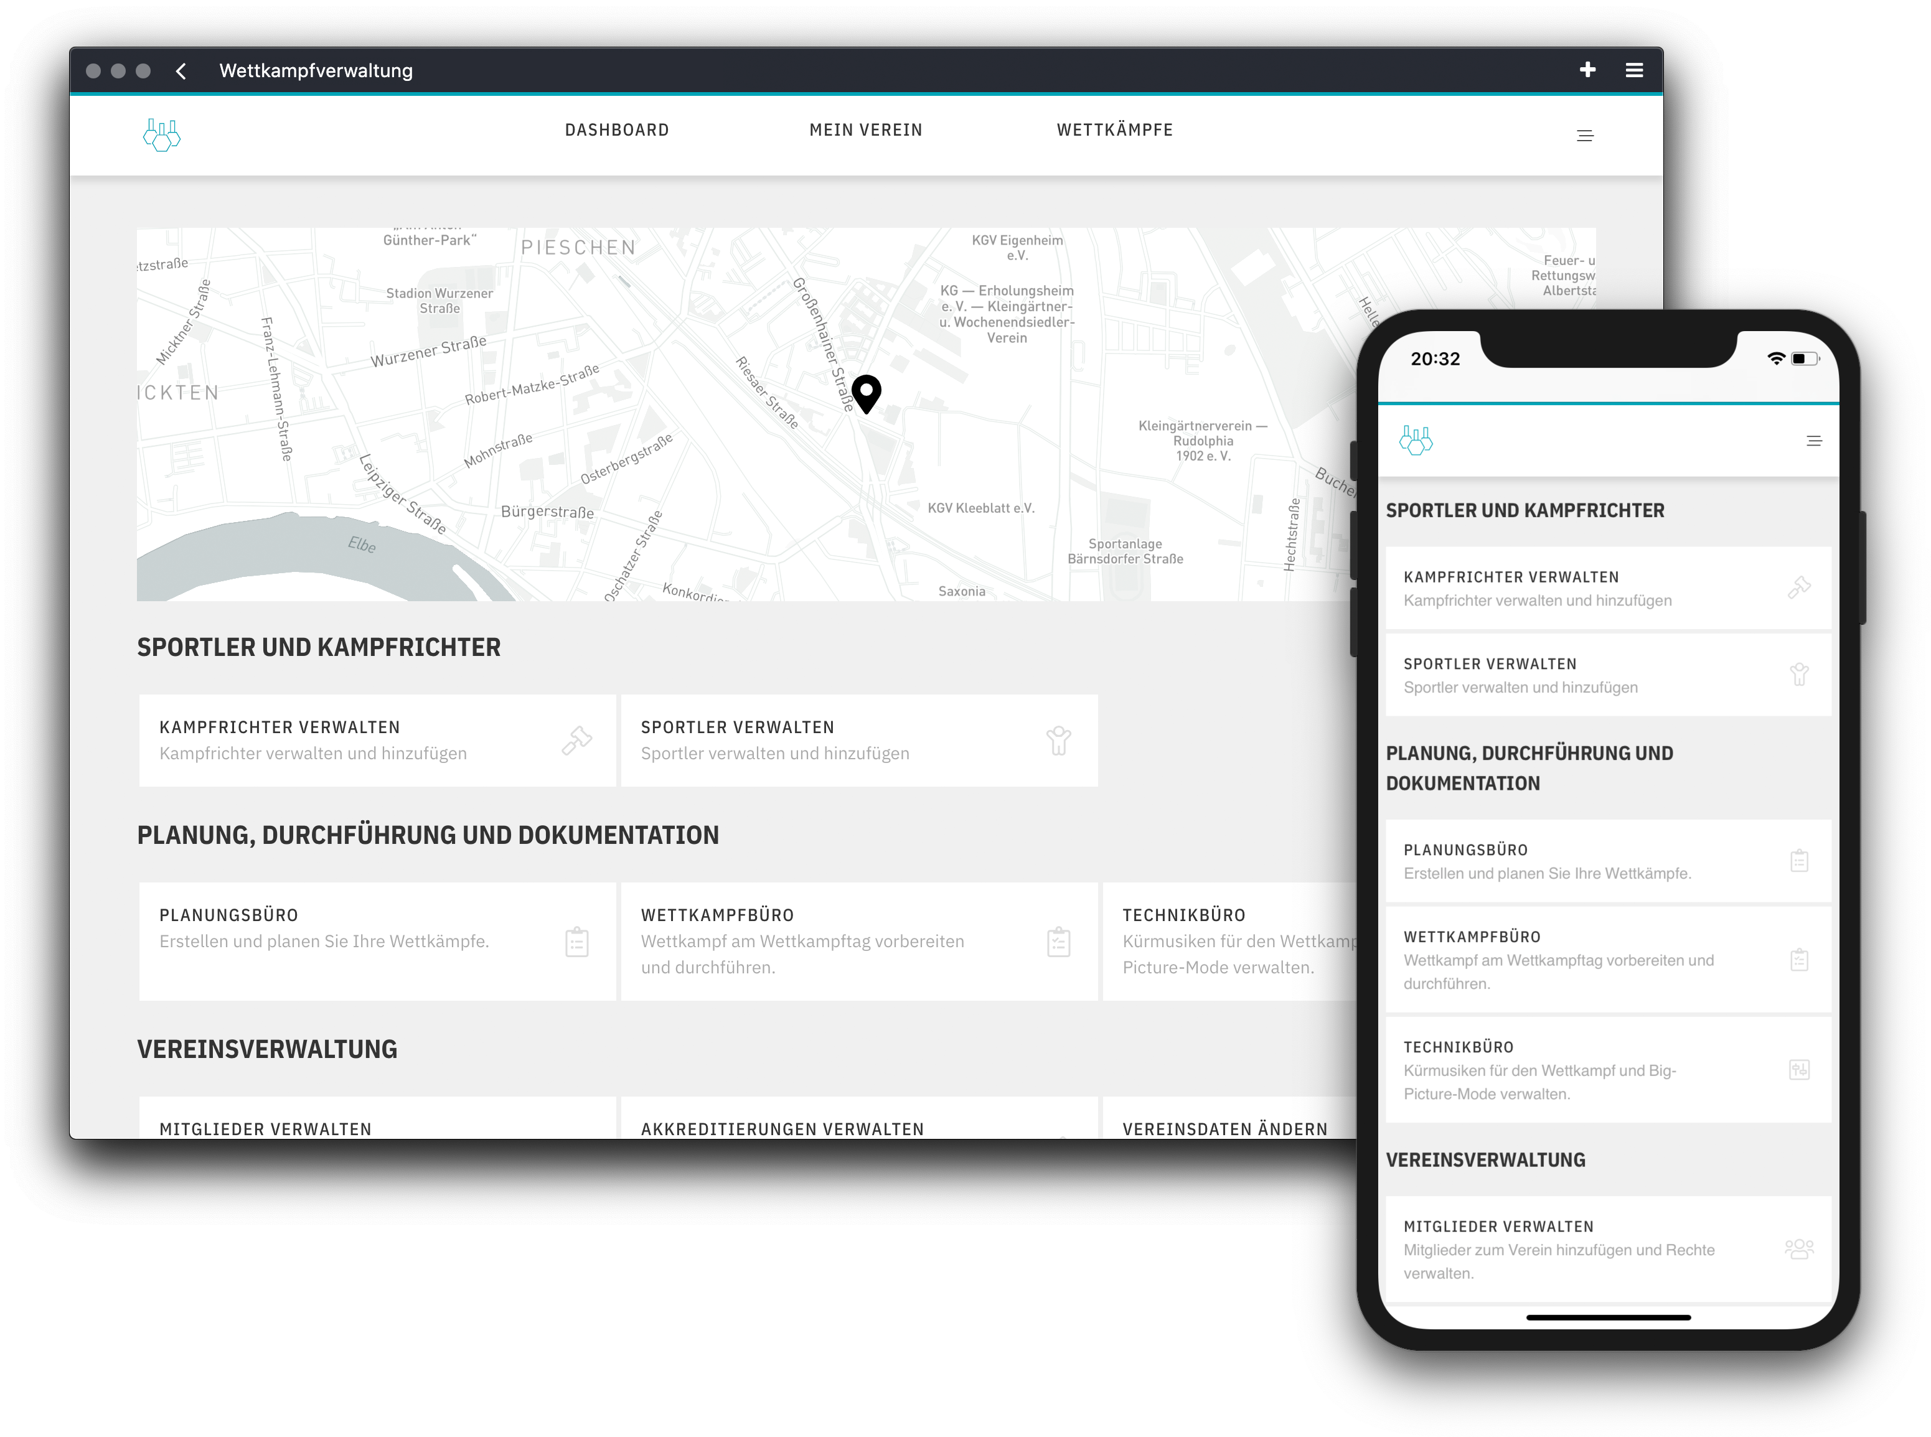The width and height of the screenshot is (1931, 1437).
Task: Open desktop navigation hamburger menu
Action: [x=1585, y=136]
